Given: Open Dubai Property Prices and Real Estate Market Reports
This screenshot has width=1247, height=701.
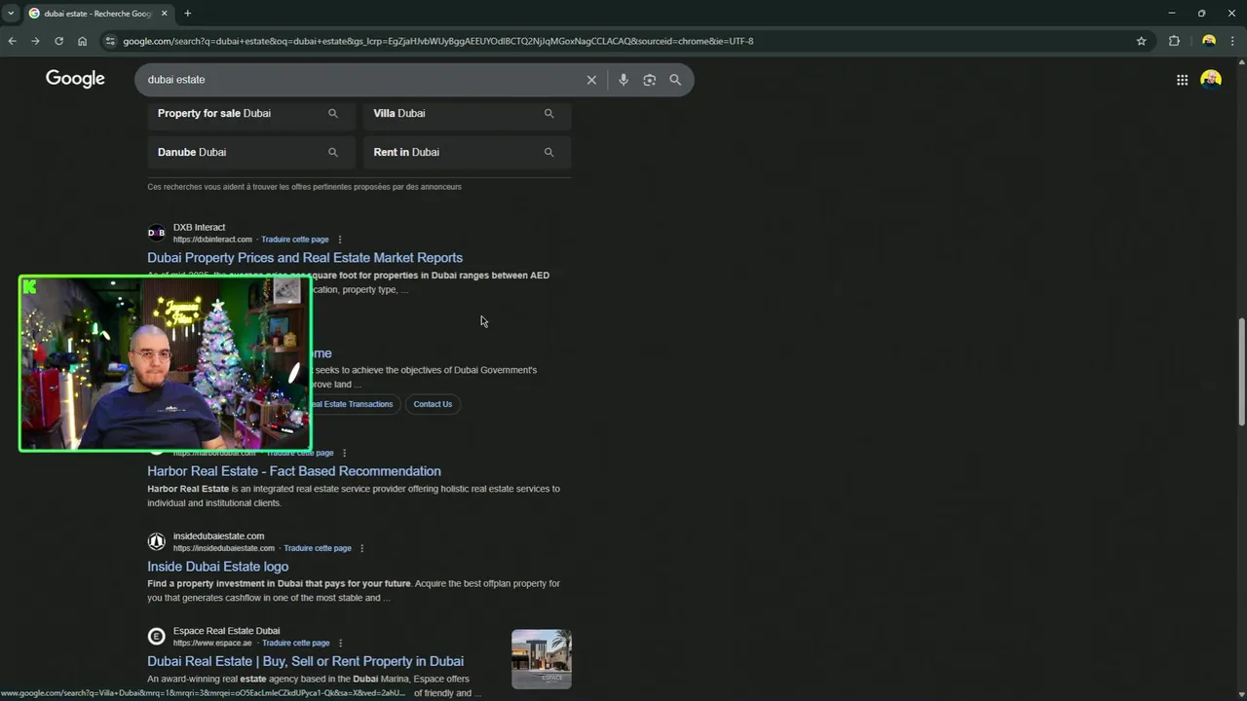Looking at the screenshot, I should coord(305,258).
